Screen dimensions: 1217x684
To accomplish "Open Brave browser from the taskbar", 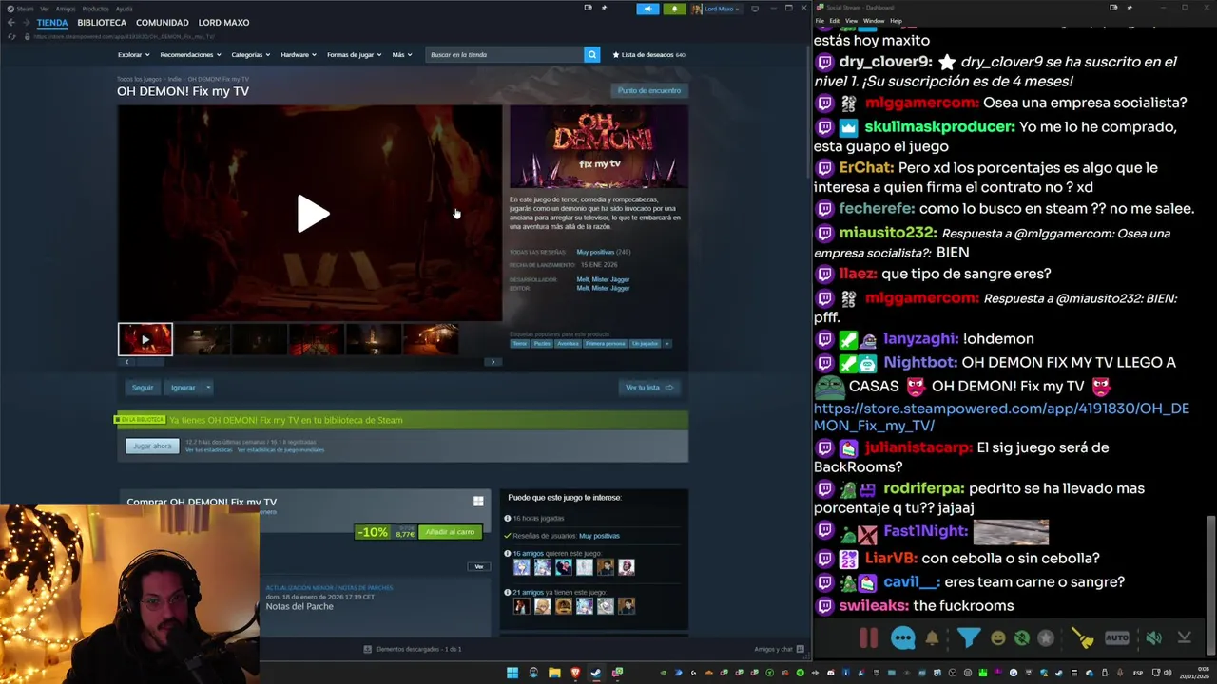I will (x=575, y=673).
